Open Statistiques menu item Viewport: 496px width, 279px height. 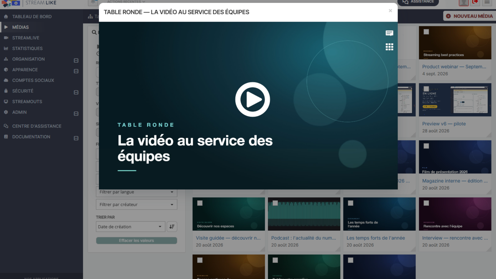(x=27, y=48)
